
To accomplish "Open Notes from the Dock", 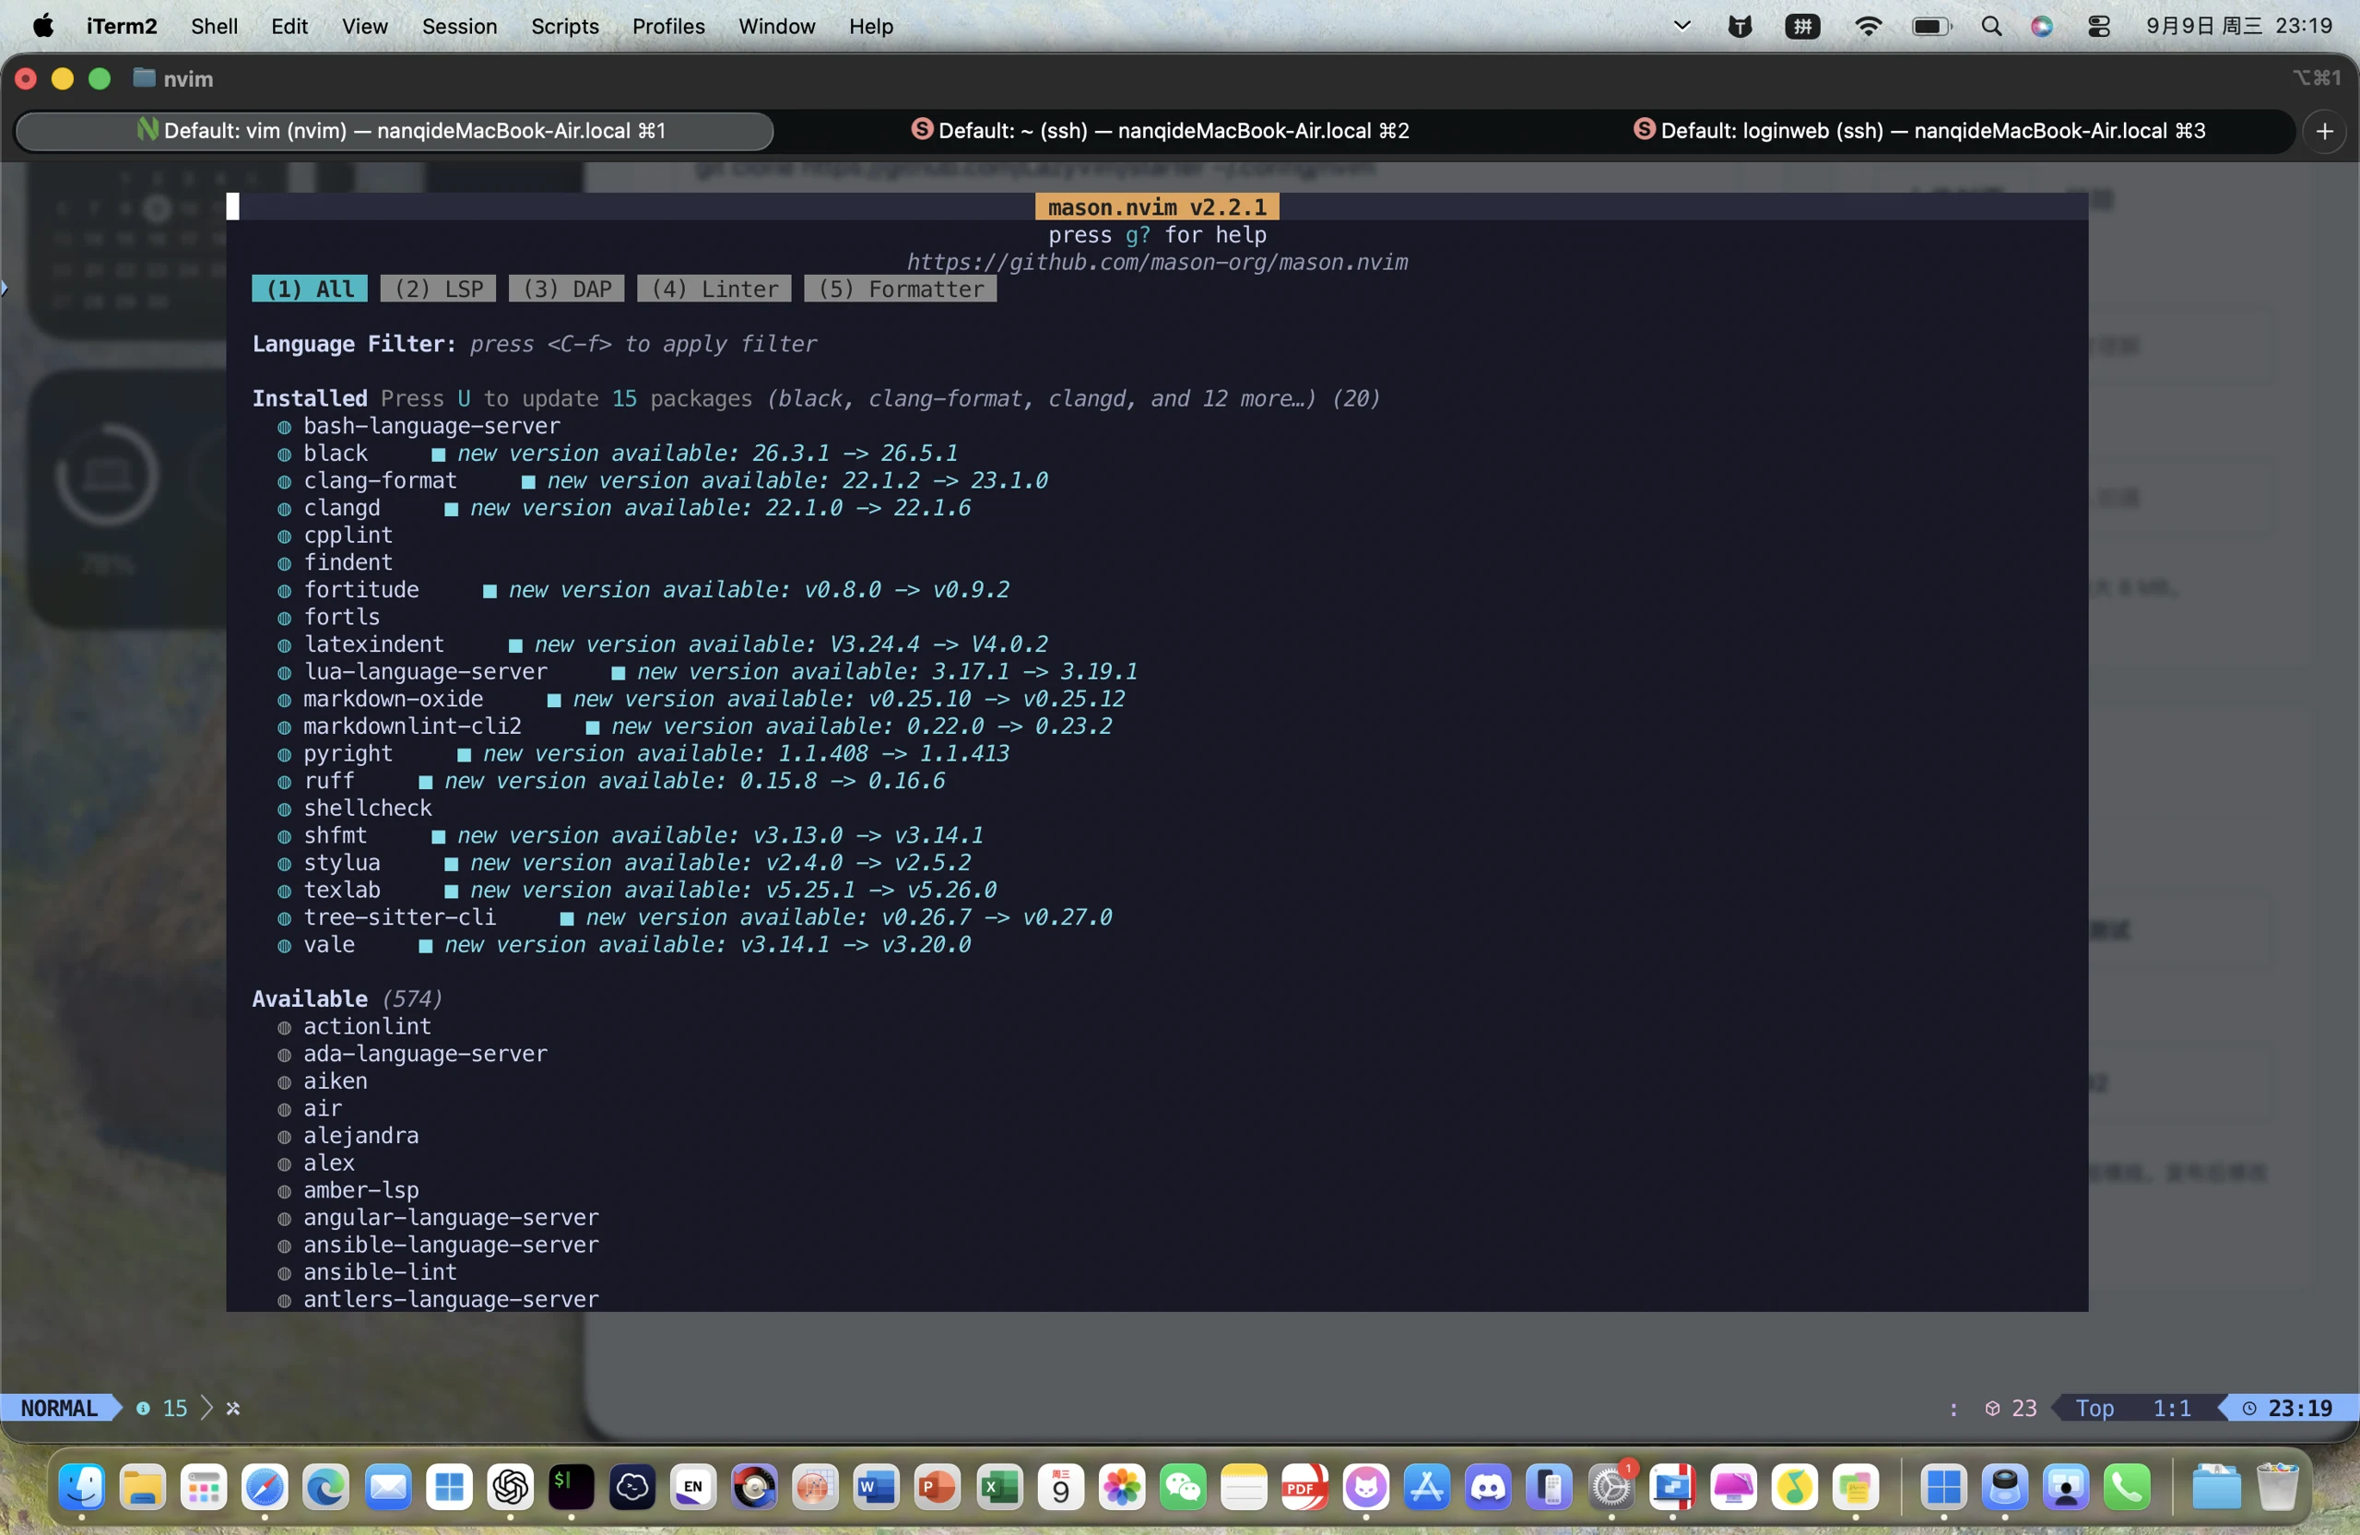I will tap(1245, 1486).
